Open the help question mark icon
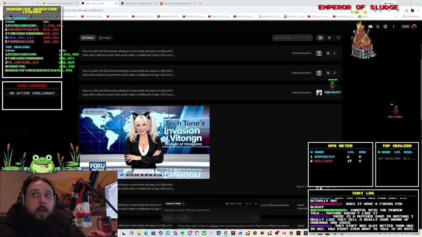This screenshot has width=422, height=237. point(385,27)
